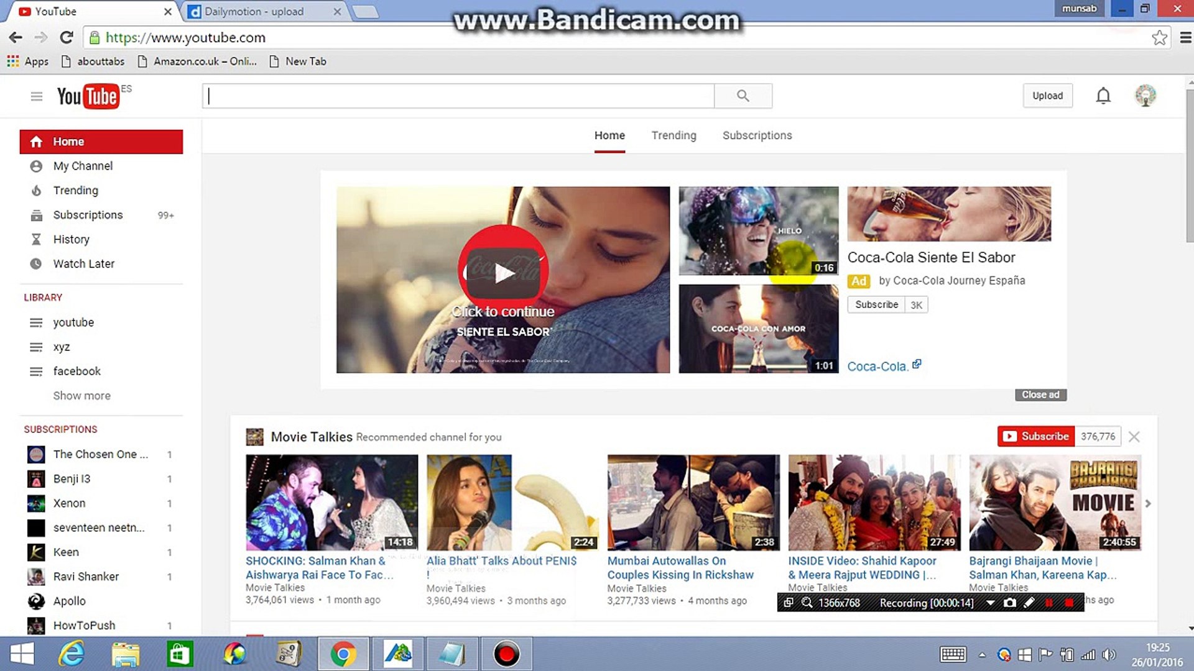Reload the page in Chrome

click(67, 37)
